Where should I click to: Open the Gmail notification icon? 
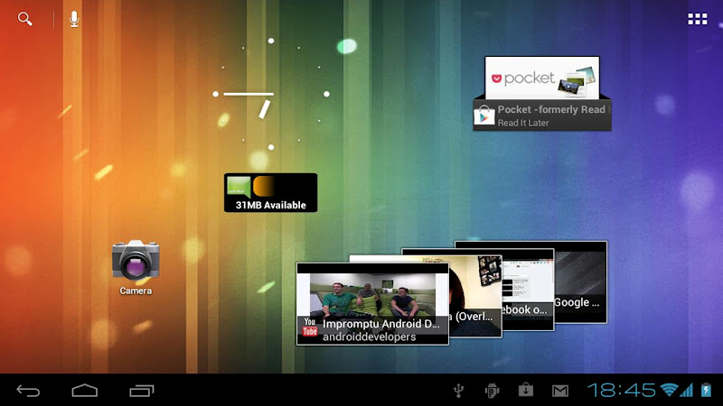point(560,391)
